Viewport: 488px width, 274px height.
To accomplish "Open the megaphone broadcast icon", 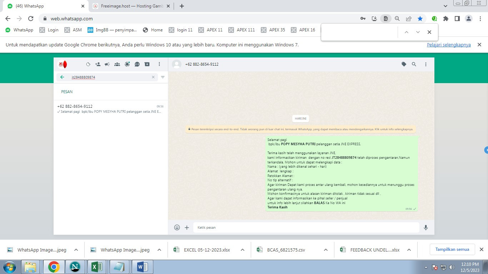I will tap(107, 65).
